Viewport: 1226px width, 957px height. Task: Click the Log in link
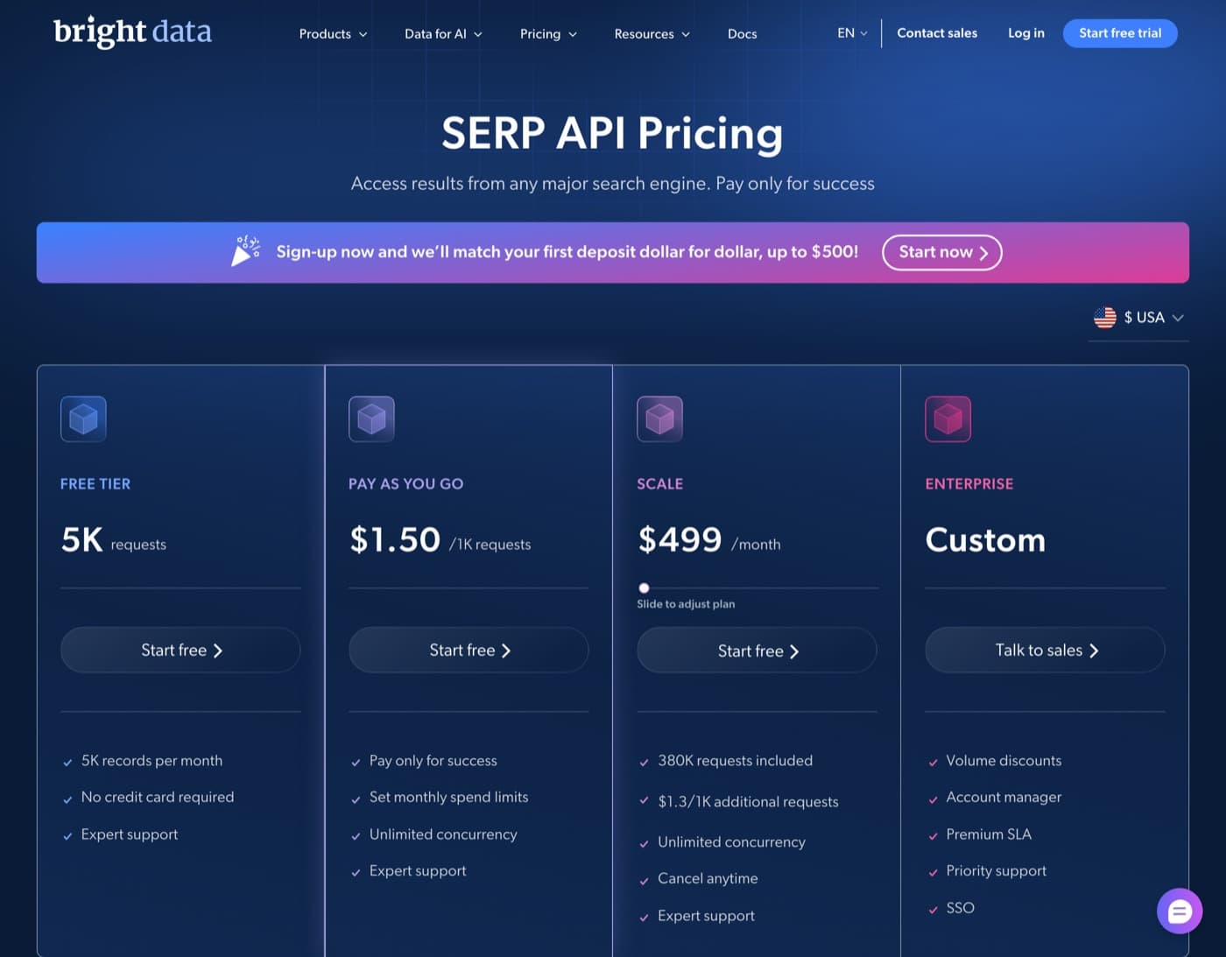(x=1025, y=33)
